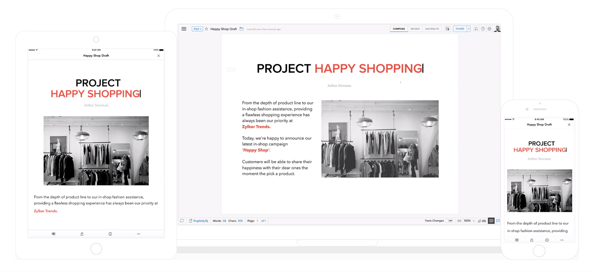This screenshot has height=272, width=592.
Task: Open the search icon in the top toolbar
Action: click(x=476, y=29)
